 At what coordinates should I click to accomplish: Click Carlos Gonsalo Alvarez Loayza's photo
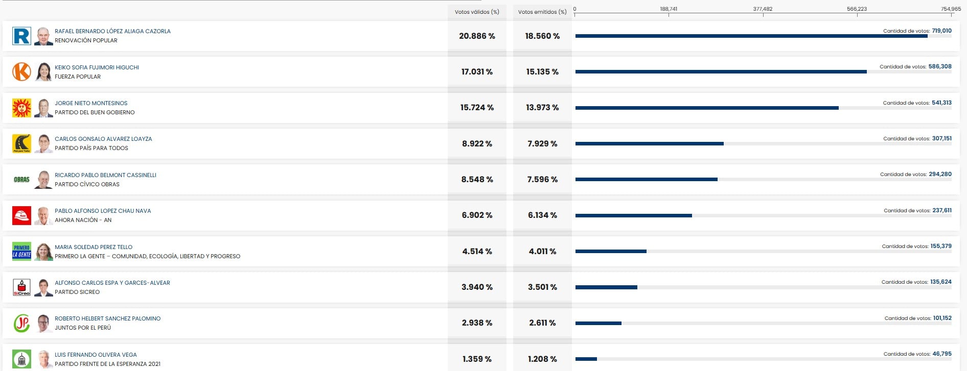click(44, 144)
